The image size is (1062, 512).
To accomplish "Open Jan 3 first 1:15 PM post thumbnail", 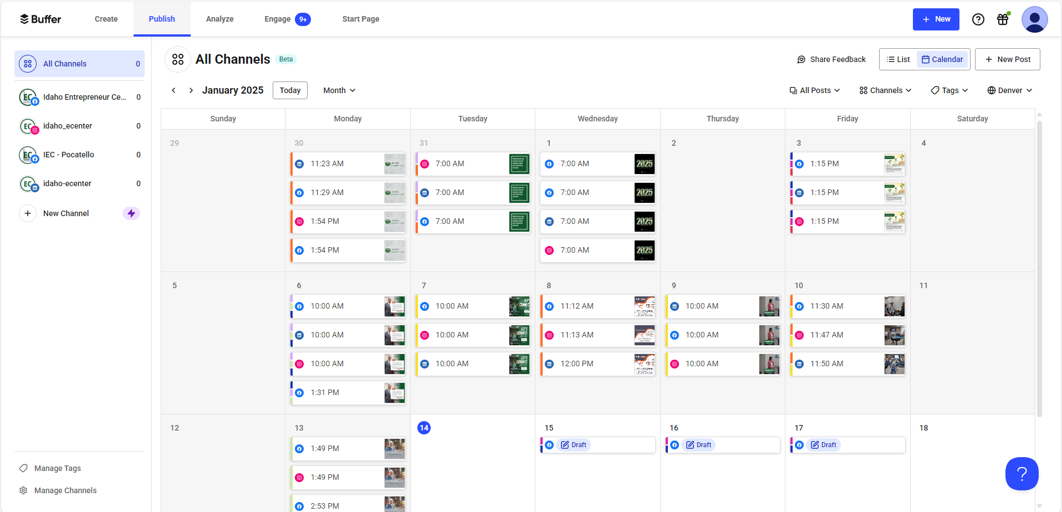I will (894, 164).
